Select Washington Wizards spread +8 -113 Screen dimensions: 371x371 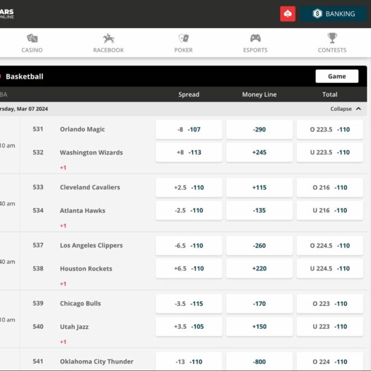click(189, 152)
